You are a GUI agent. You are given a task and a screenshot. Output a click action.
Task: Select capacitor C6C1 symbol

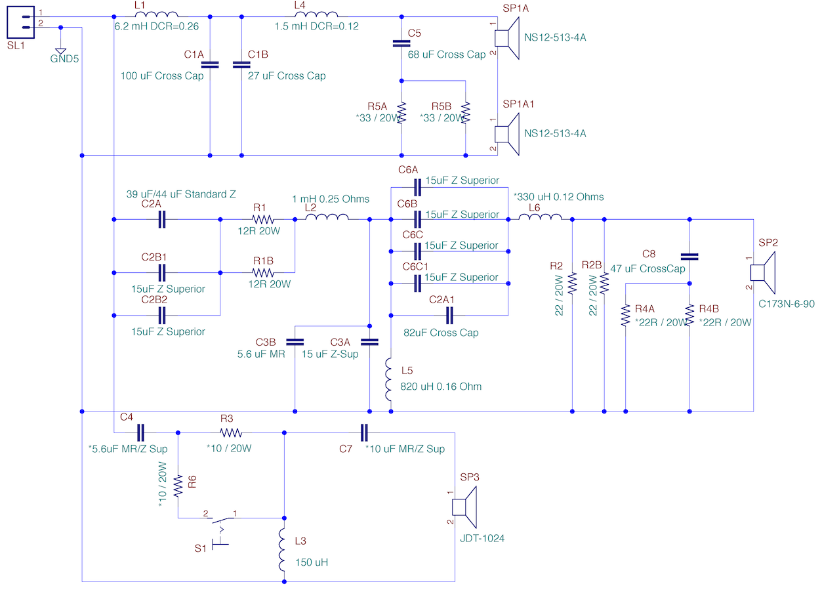click(x=416, y=283)
